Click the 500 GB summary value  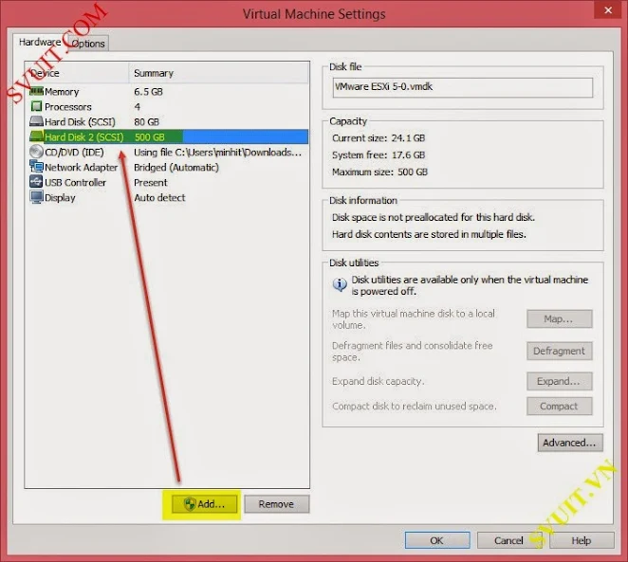click(x=149, y=137)
